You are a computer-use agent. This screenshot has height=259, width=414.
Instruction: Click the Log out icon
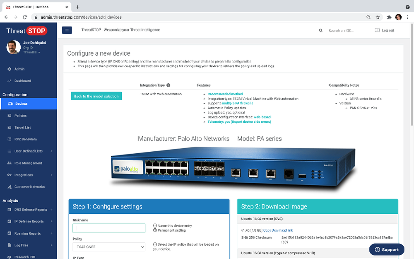pos(377,30)
